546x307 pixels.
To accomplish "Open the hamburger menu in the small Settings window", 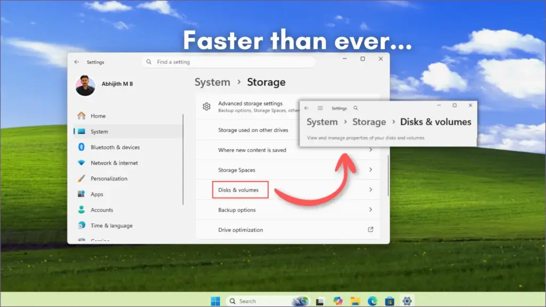I will pos(320,108).
